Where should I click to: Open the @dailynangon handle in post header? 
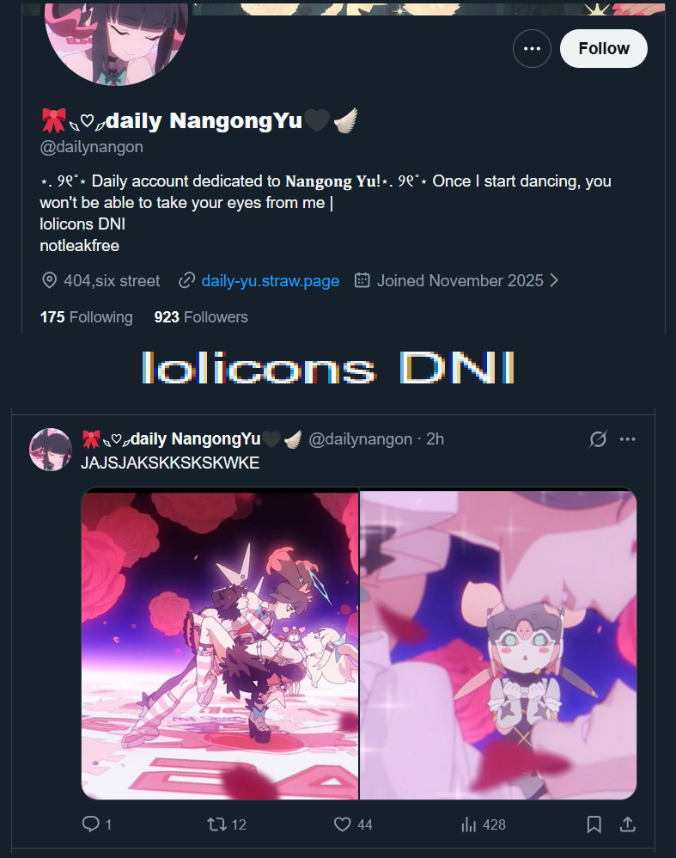[360, 438]
